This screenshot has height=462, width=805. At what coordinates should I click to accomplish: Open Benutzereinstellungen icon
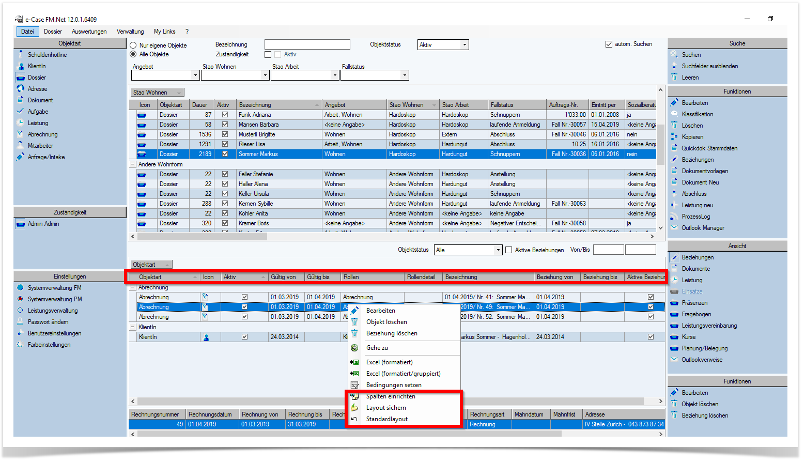21,333
